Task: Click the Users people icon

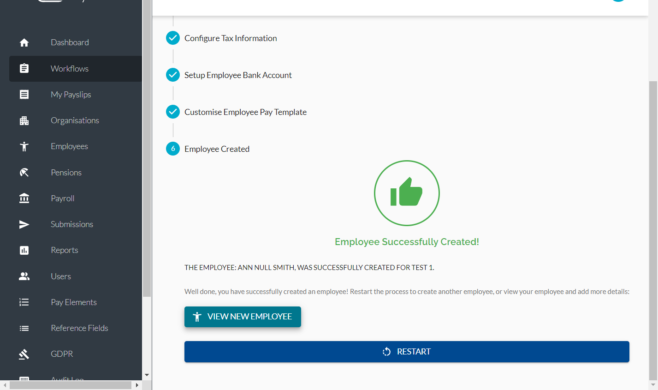Action: tap(24, 276)
